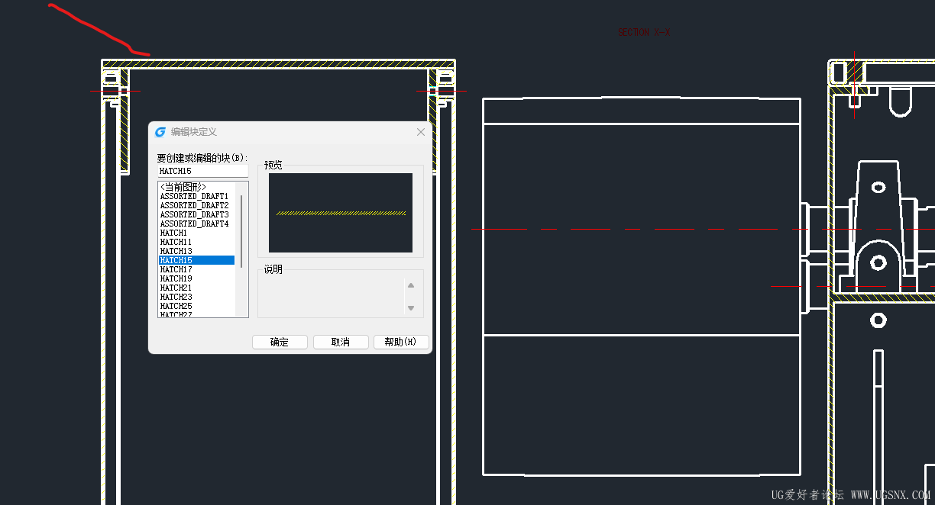Image resolution: width=935 pixels, height=505 pixels.
Task: Click the app logo in 编辑块定义 title bar
Action: pos(160,132)
